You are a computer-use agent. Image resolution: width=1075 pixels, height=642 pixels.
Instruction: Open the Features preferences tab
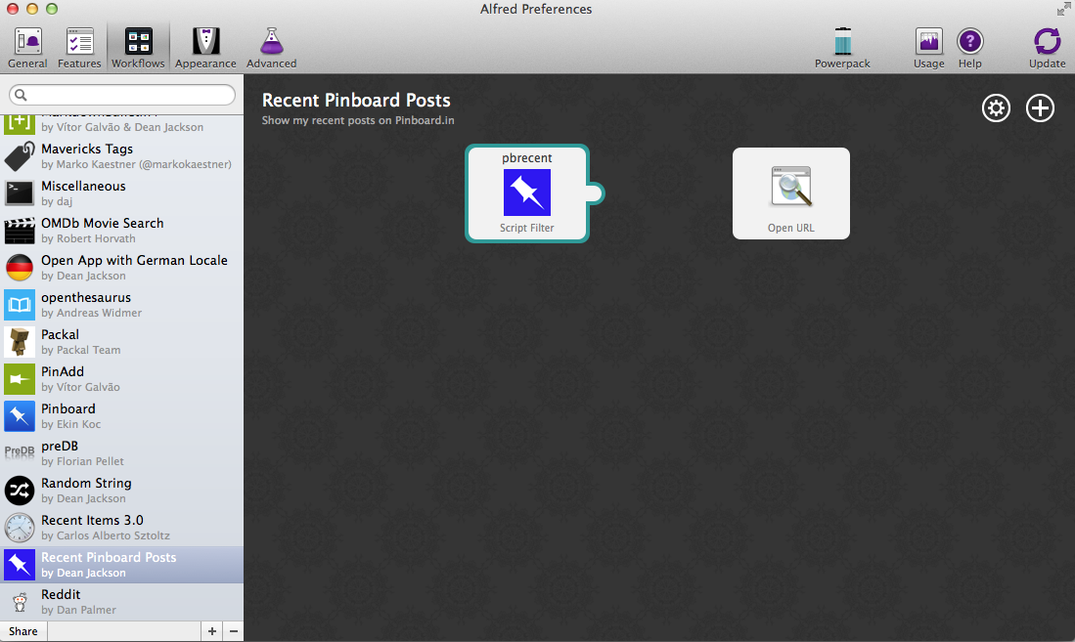point(79,48)
